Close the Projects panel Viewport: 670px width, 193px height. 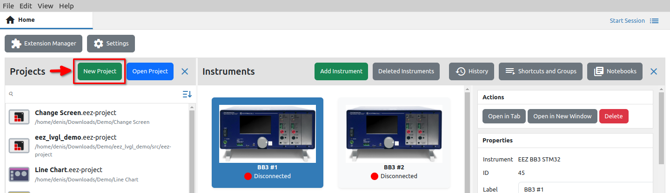185,71
